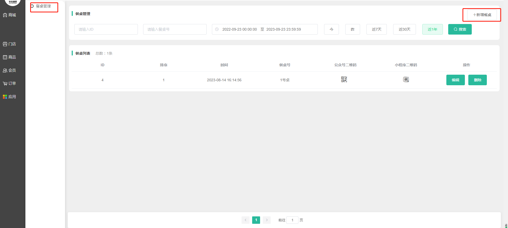508x228 pixels.
Task: Click the 小程序二维码 mini-program code icon
Action: point(406,79)
